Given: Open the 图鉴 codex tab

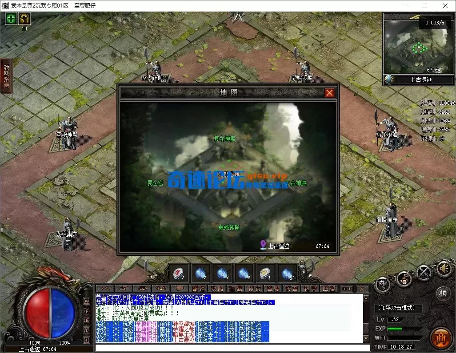Looking at the screenshot, I should pos(329,289).
